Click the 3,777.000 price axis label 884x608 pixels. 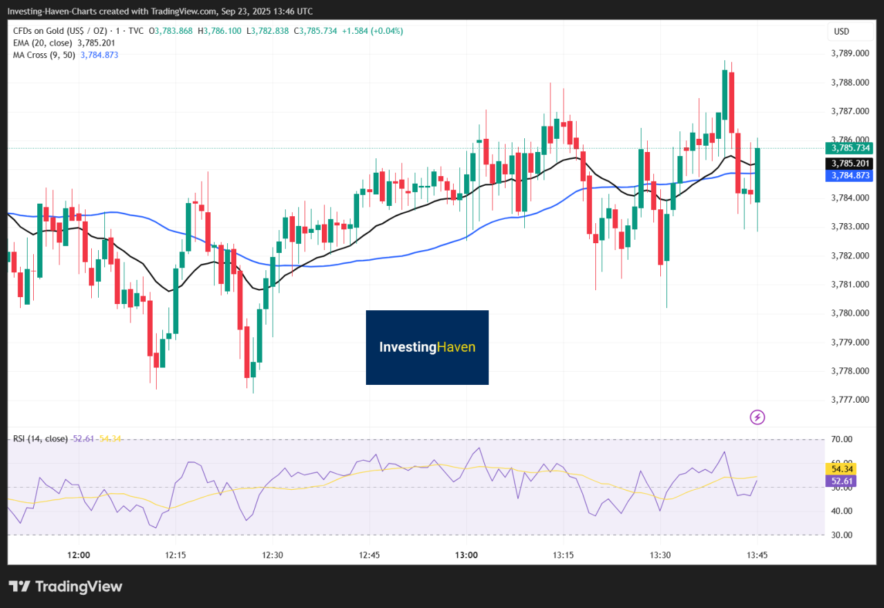tap(851, 399)
